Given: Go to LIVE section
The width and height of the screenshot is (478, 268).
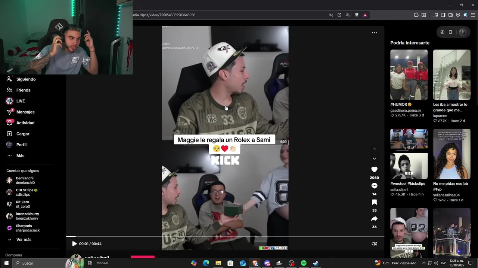Looking at the screenshot, I should coord(20,101).
